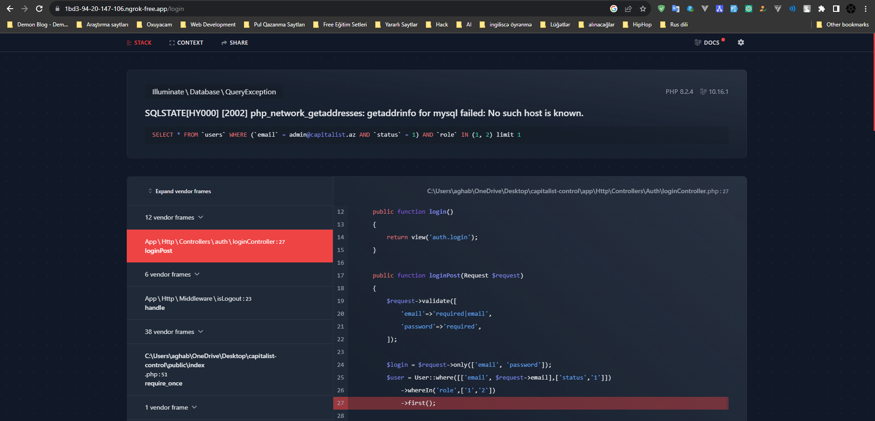This screenshot has width=875, height=421.
Task: Open Yararlı Saytlar bookmark folder
Action: (396, 25)
